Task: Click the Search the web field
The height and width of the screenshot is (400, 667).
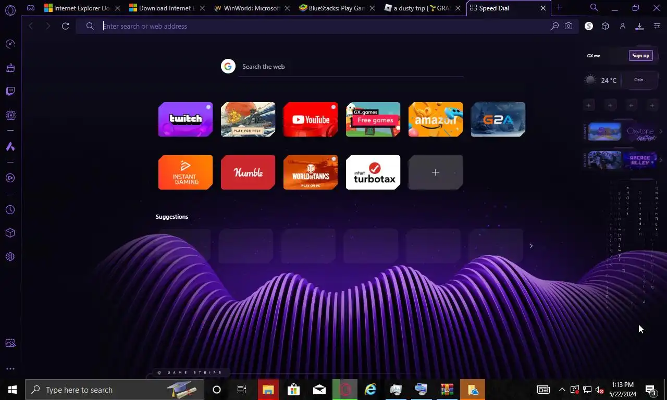Action: point(352,67)
